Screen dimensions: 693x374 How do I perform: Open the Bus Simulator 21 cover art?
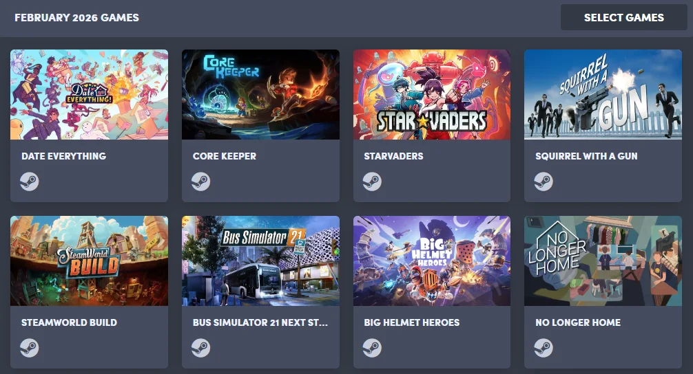click(261, 261)
